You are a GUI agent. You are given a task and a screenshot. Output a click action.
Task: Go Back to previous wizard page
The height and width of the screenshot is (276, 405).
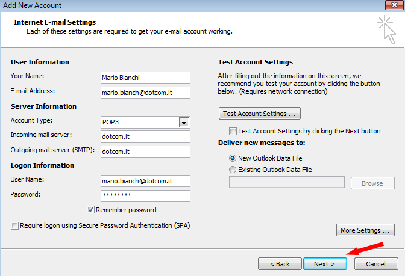pyautogui.click(x=280, y=264)
